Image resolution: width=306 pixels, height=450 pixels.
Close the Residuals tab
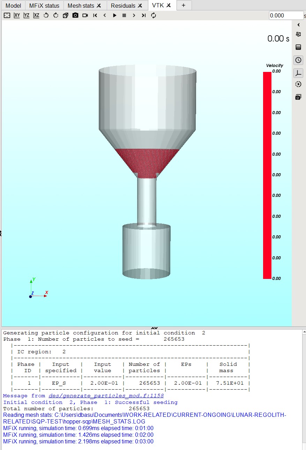[140, 6]
